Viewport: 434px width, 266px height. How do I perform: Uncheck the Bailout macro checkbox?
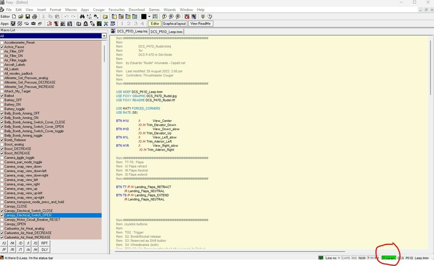pos(2,96)
